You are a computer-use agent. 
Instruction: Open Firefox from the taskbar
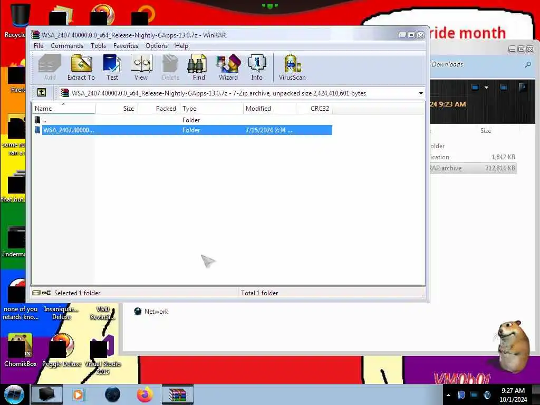coord(145,394)
